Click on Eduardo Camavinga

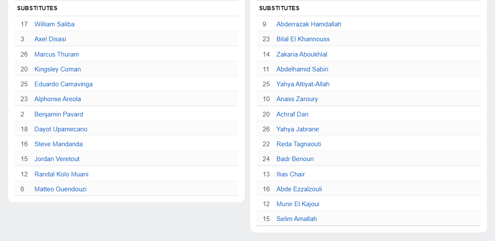63,84
